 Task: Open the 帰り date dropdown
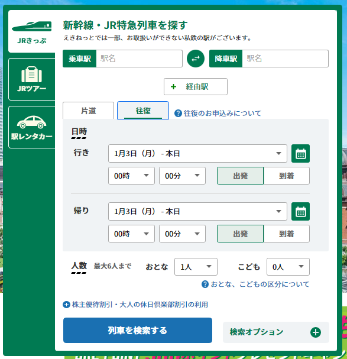click(x=197, y=211)
